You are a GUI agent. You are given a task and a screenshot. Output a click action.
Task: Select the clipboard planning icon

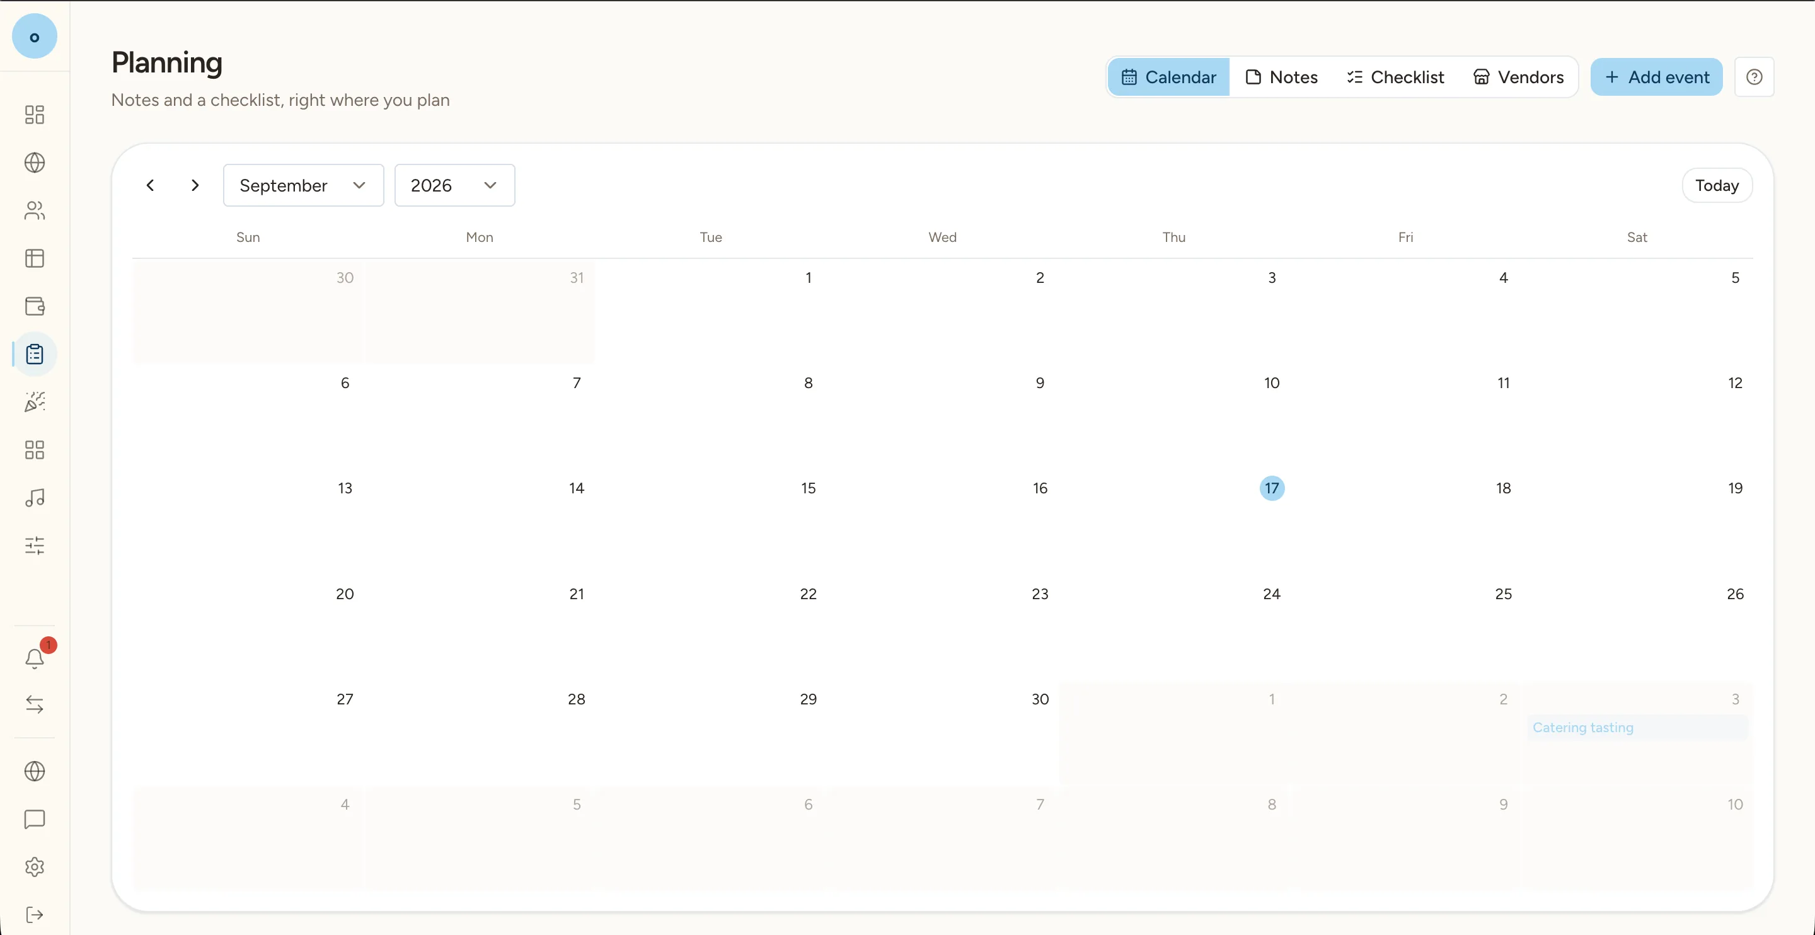[35, 353]
